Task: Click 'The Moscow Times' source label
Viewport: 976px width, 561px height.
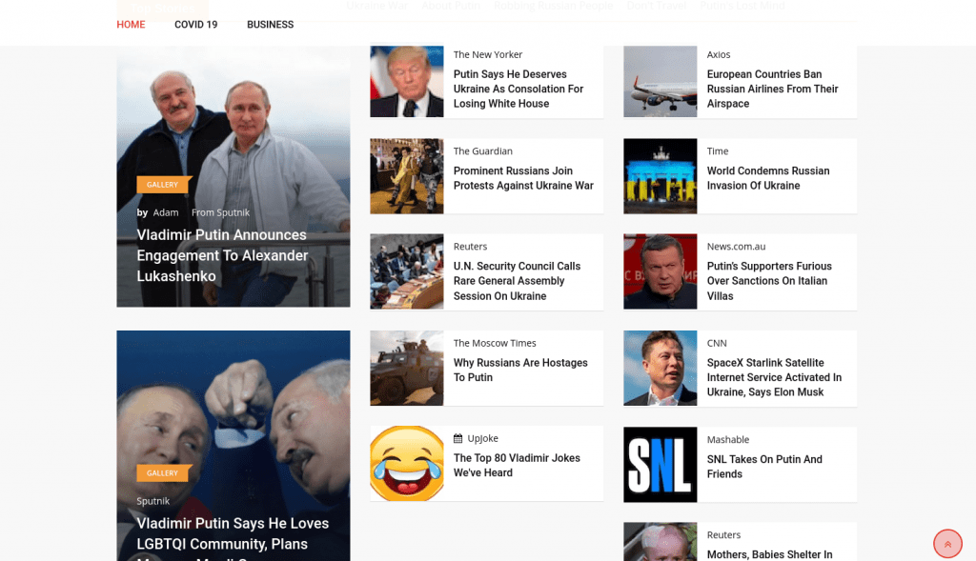Action: point(495,343)
